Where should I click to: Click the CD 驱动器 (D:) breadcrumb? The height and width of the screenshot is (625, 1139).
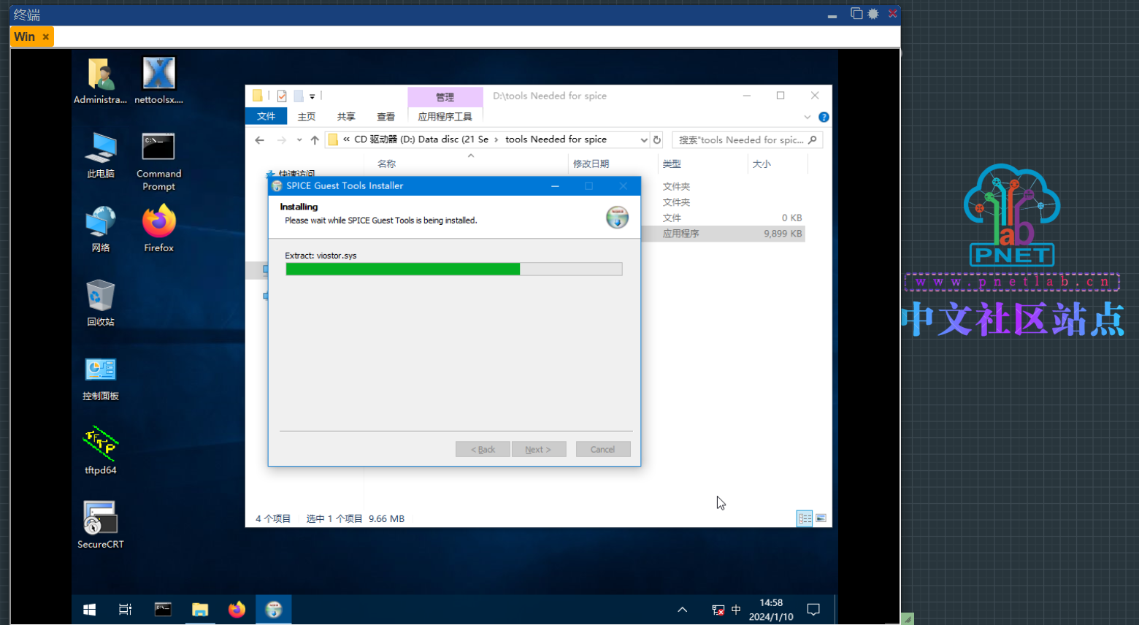pos(421,139)
